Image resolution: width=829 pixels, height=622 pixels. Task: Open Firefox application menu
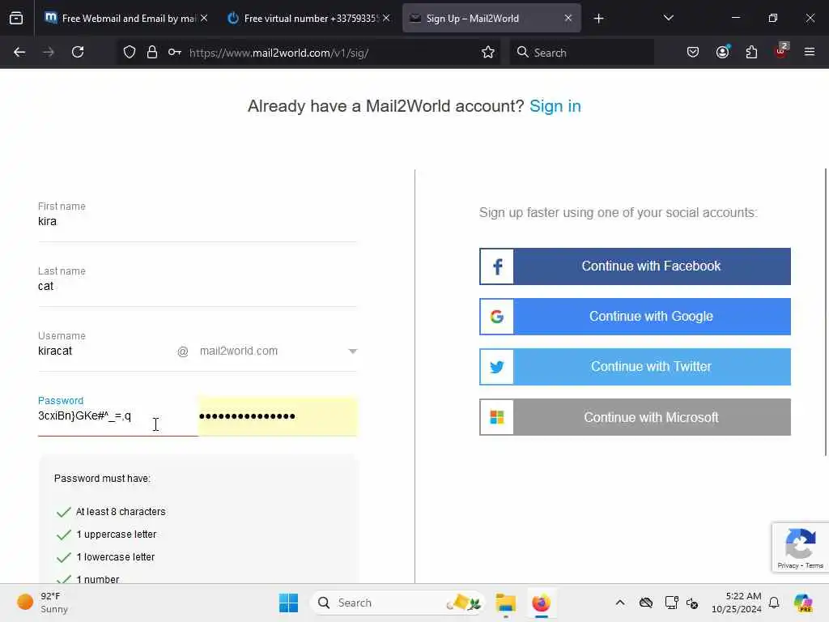point(810,52)
